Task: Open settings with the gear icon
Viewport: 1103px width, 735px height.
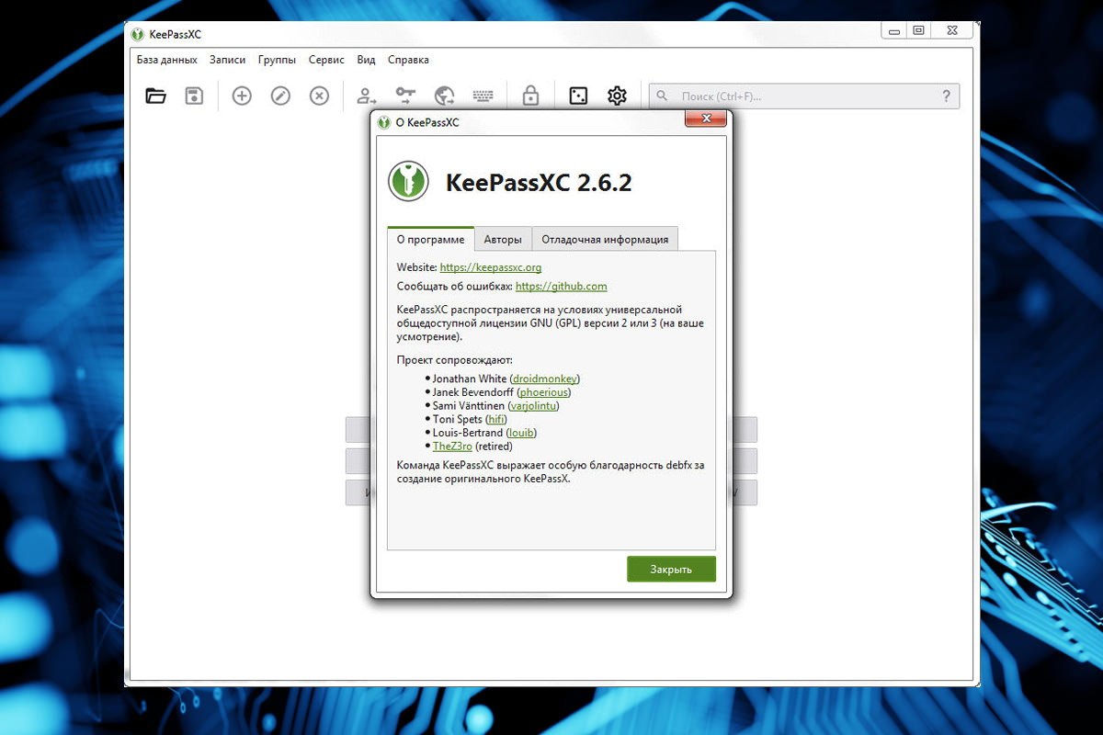Action: pos(617,96)
